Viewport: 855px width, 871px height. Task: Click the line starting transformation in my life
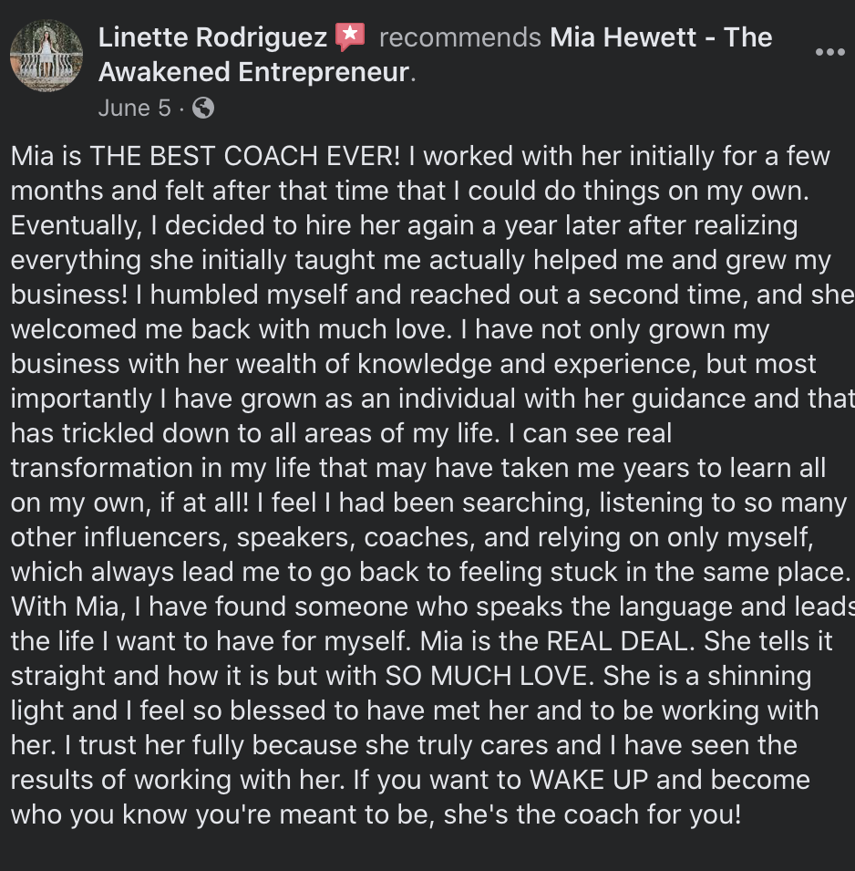418,468
